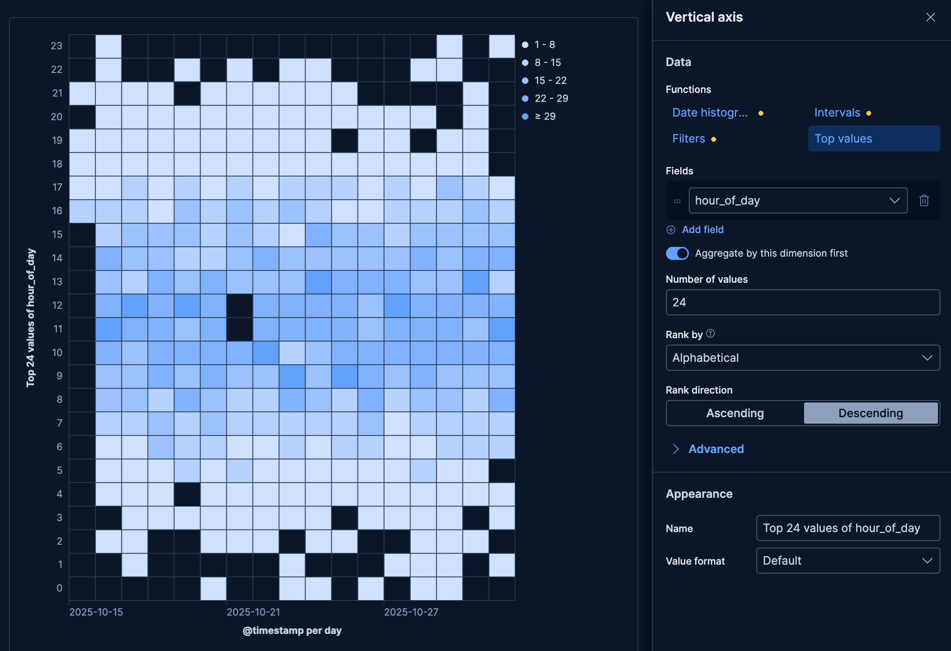Select the Filters function
Screen dimensions: 951x651
coord(688,139)
